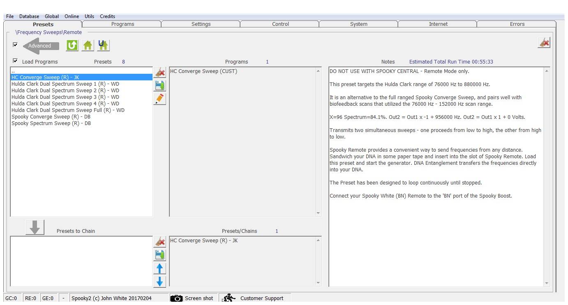This screenshot has height=305, width=568.
Task: Select the Presets tab
Action: 43,24
